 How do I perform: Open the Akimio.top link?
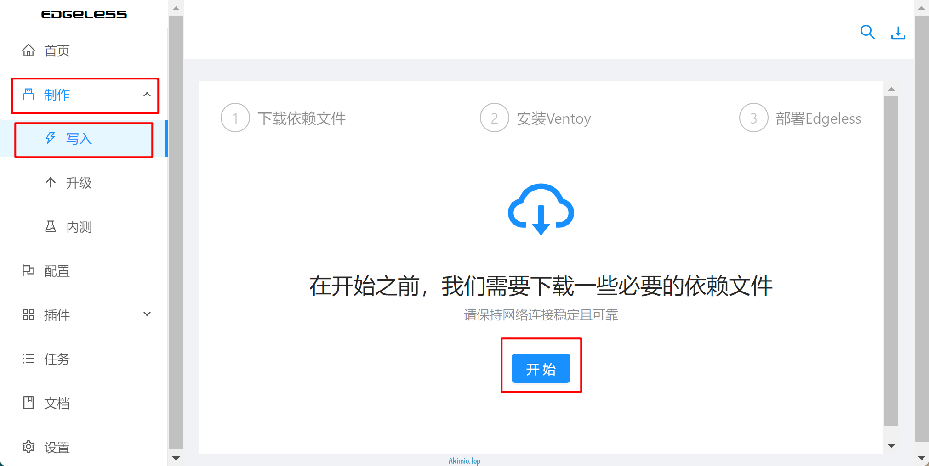pyautogui.click(x=464, y=460)
